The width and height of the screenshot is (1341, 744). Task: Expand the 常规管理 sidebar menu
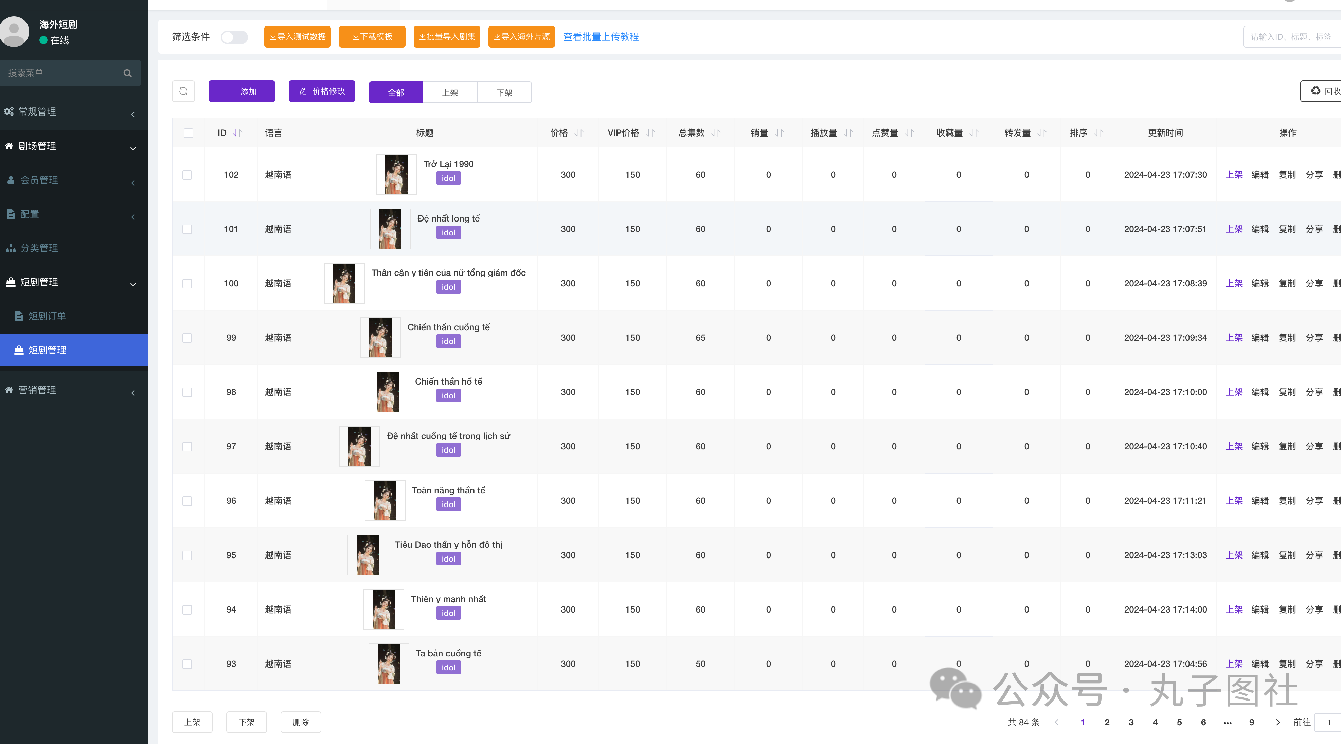point(74,112)
